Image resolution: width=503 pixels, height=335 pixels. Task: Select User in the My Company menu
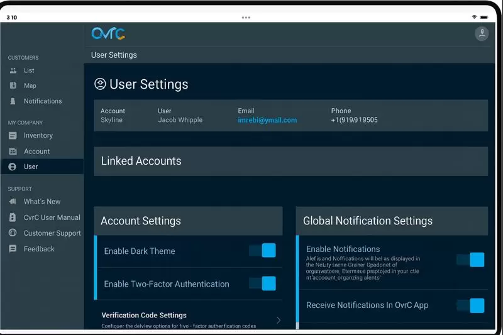(31, 167)
